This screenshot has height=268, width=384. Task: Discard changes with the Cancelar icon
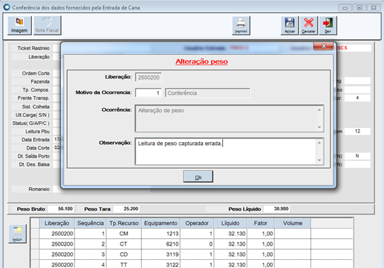point(309,26)
